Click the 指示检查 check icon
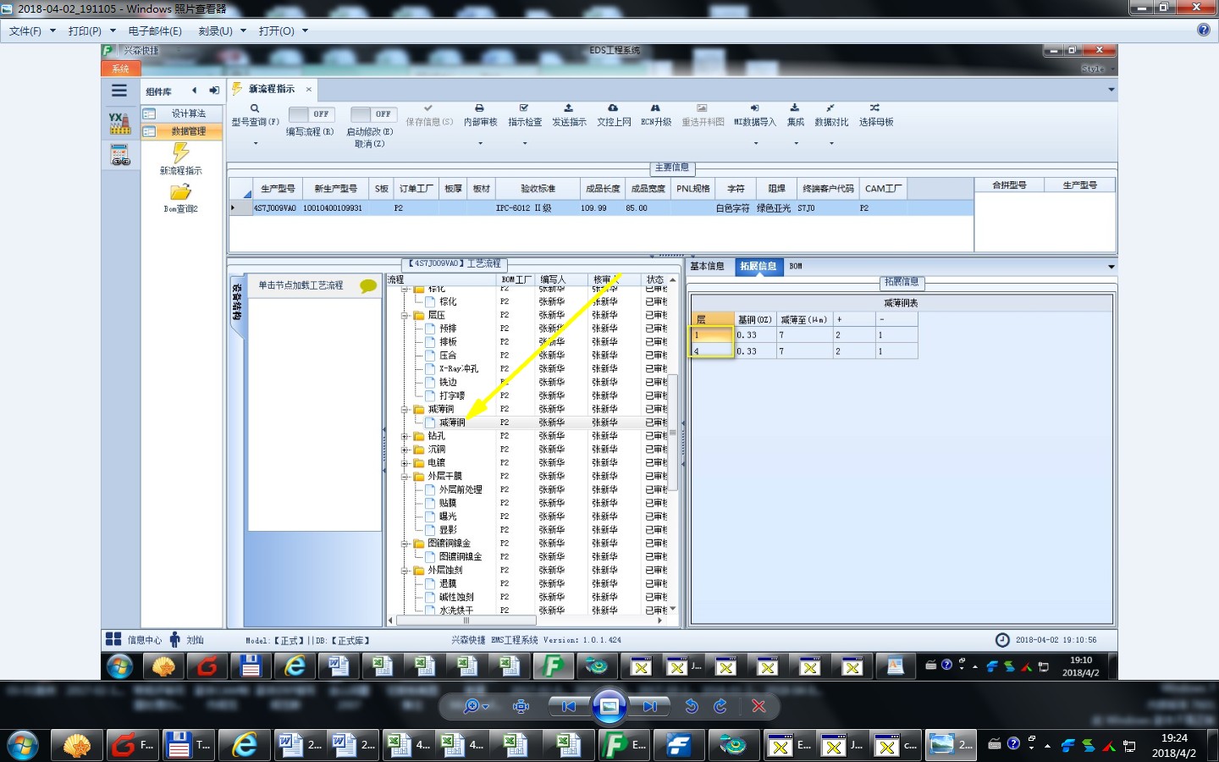1219x762 pixels. tap(524, 108)
